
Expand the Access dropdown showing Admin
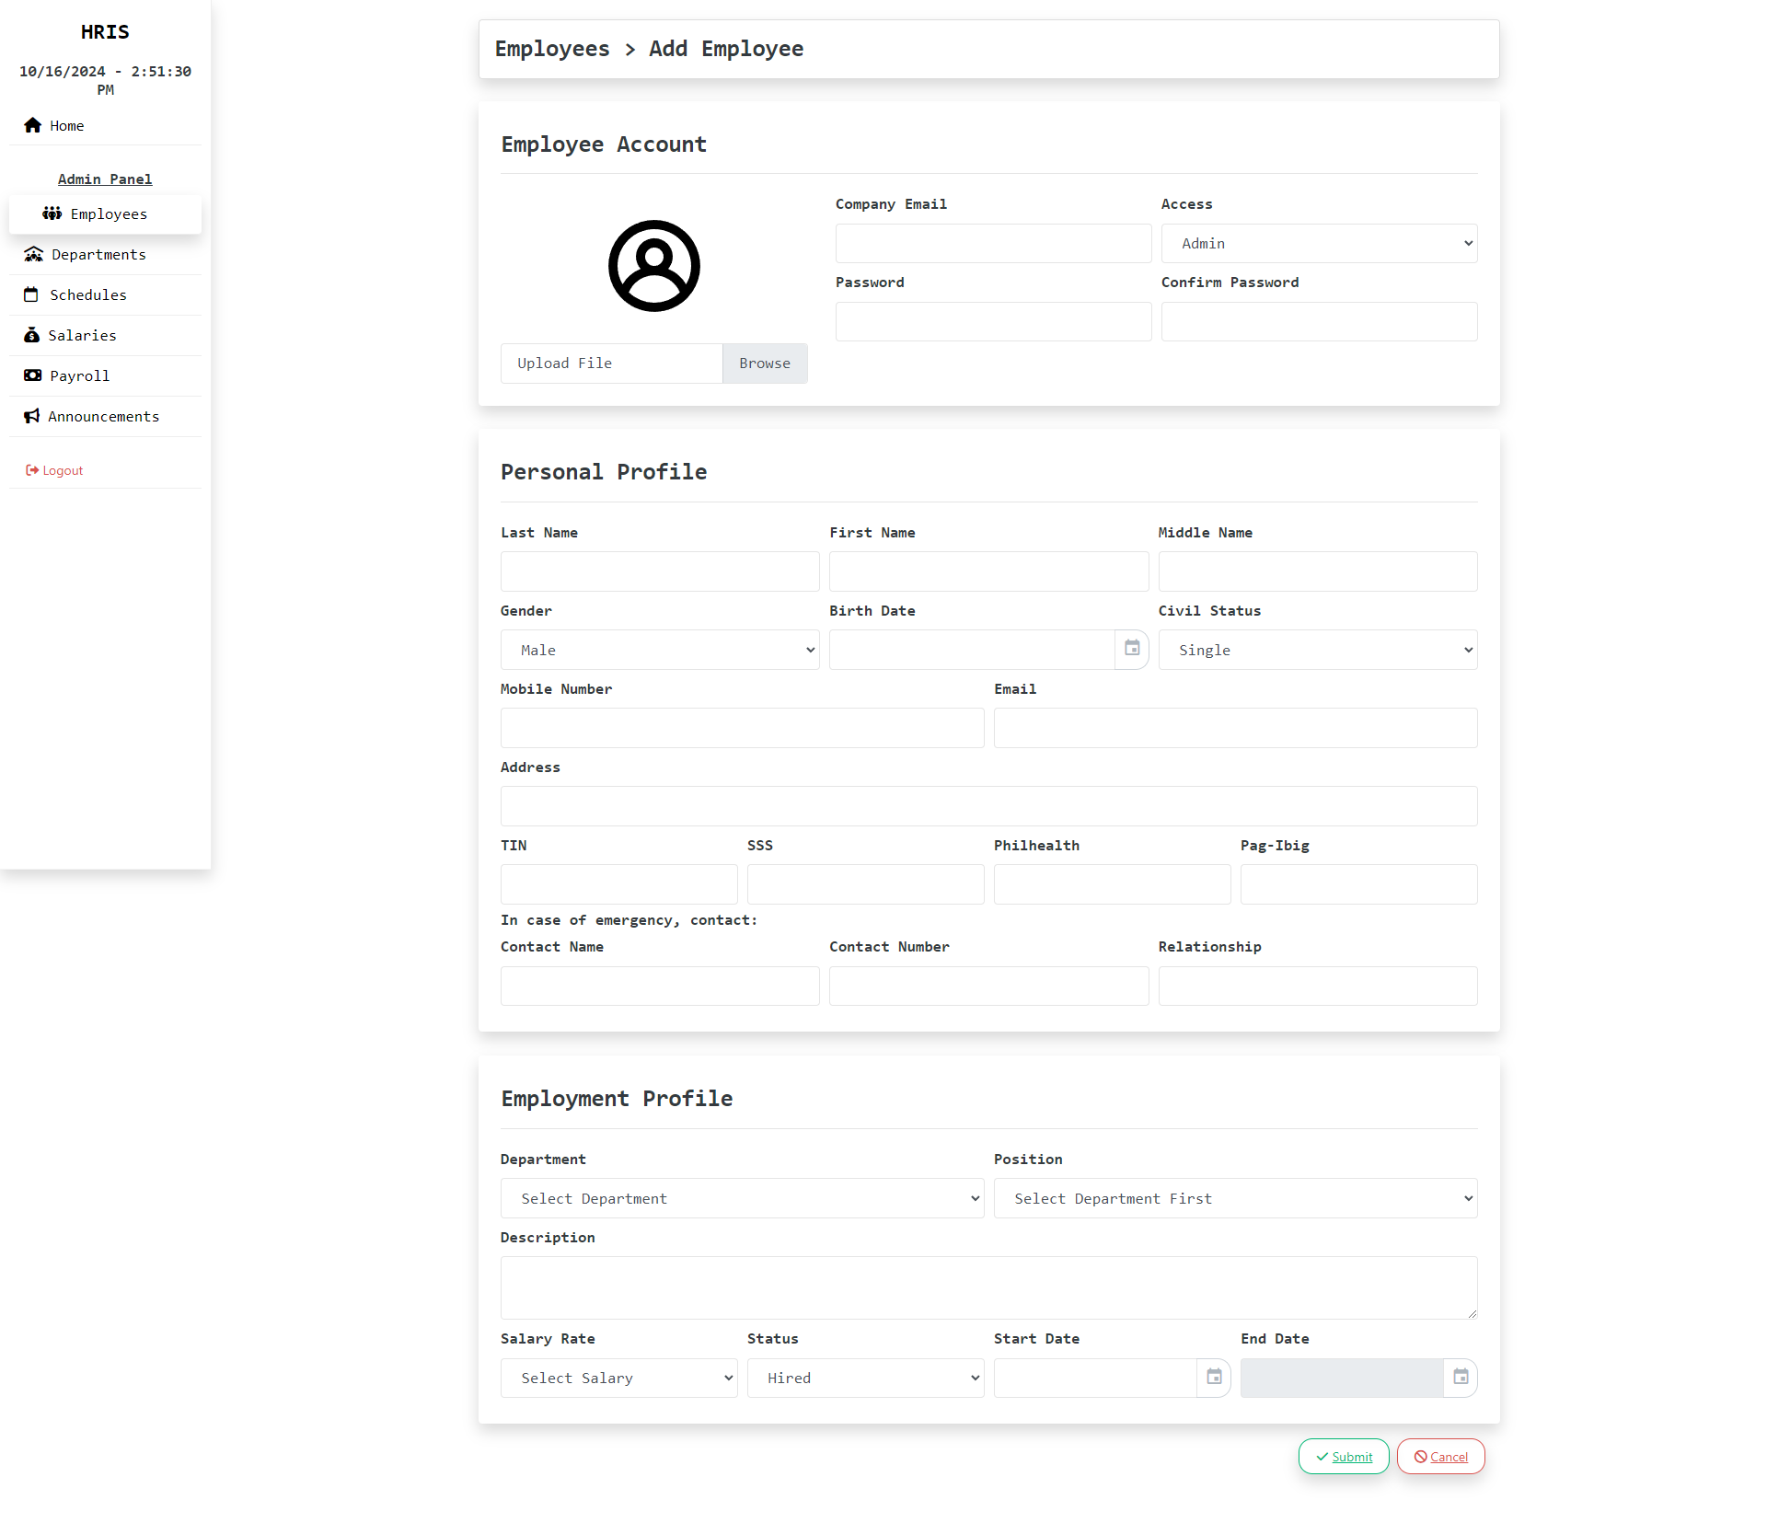point(1318,244)
